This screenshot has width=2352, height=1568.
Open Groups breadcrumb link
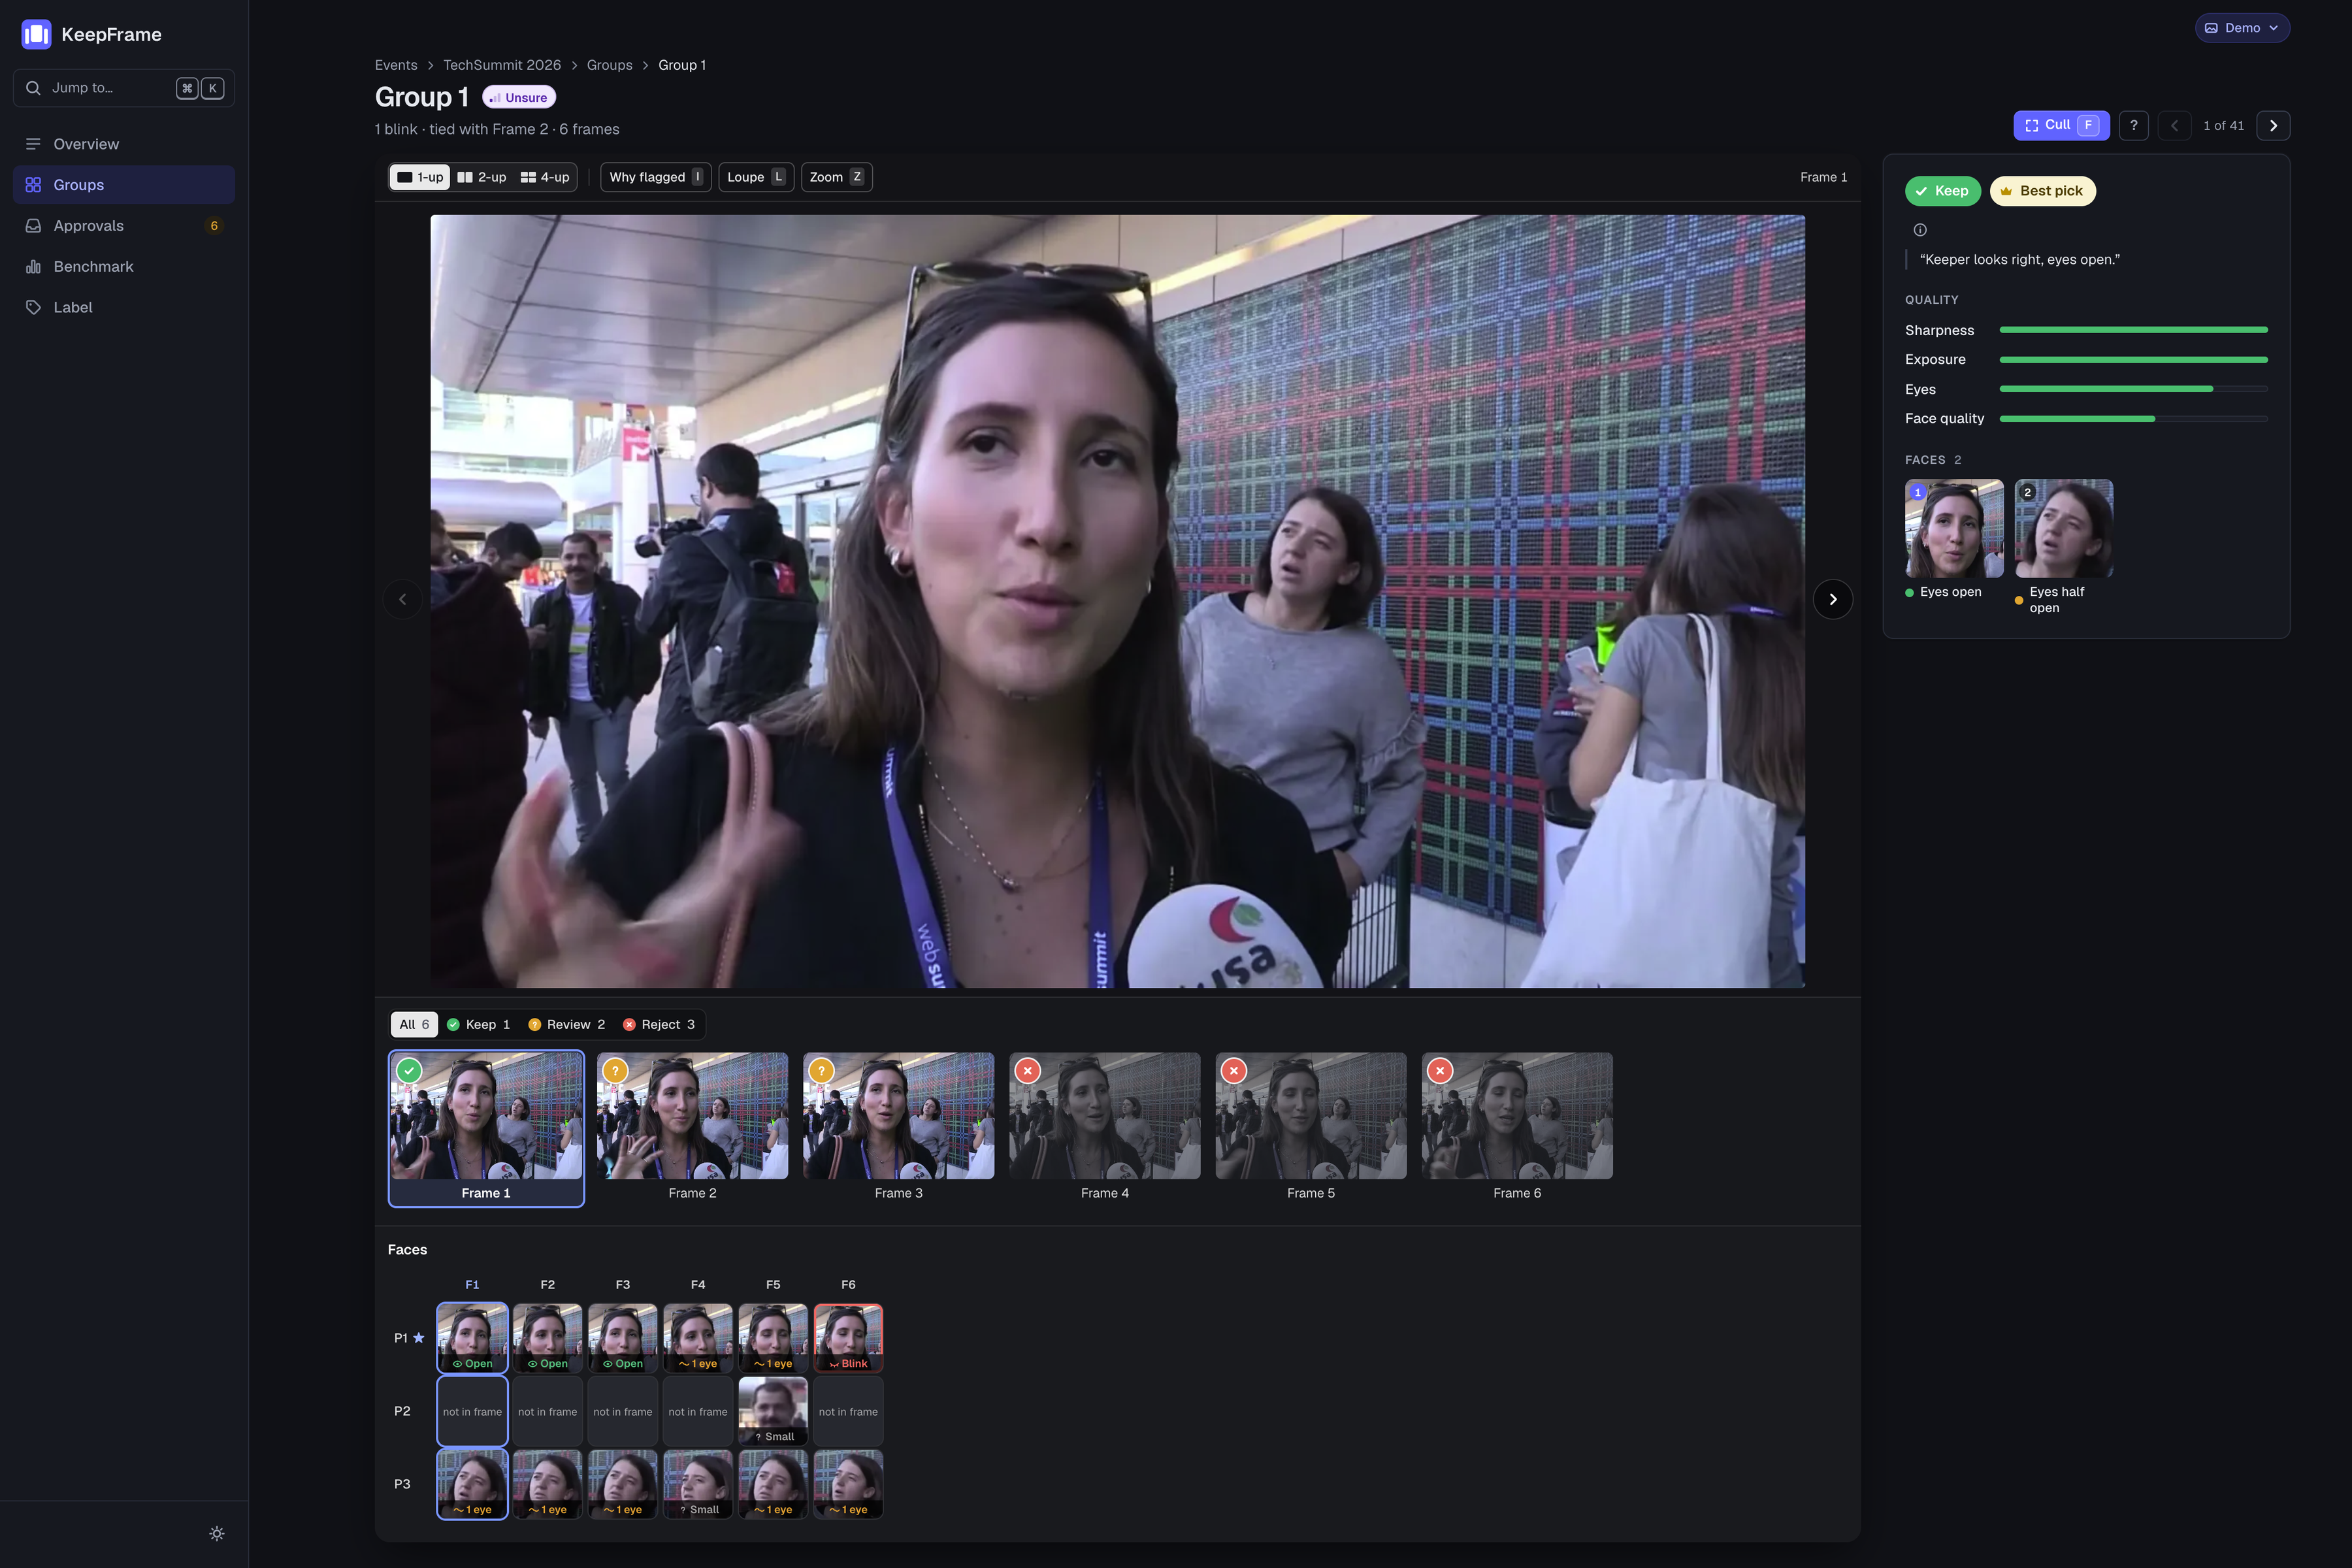pyautogui.click(x=609, y=65)
